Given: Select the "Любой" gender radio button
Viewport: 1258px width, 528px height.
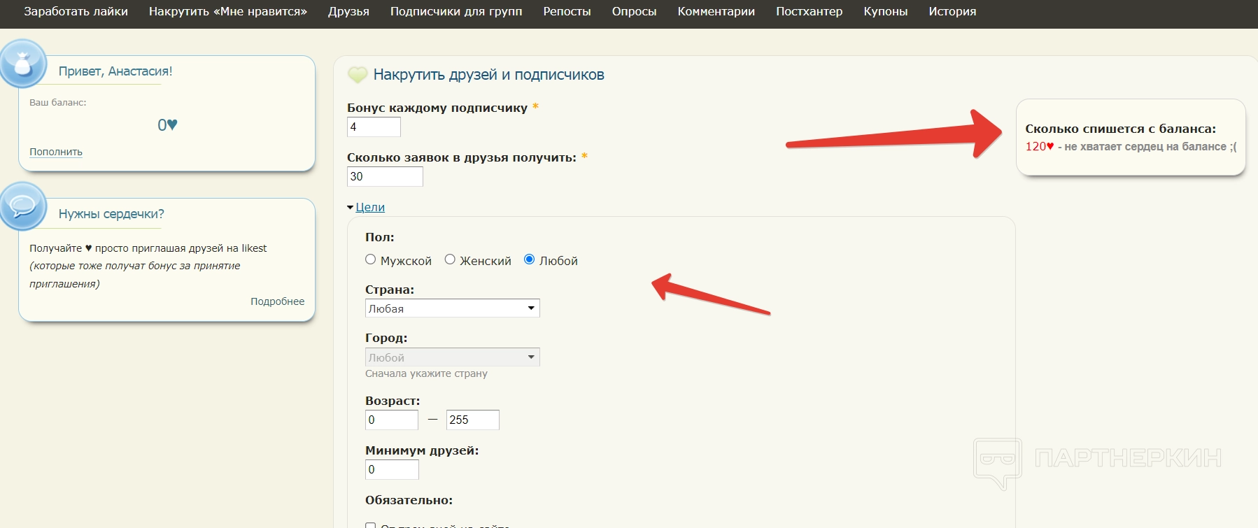Looking at the screenshot, I should coord(530,259).
